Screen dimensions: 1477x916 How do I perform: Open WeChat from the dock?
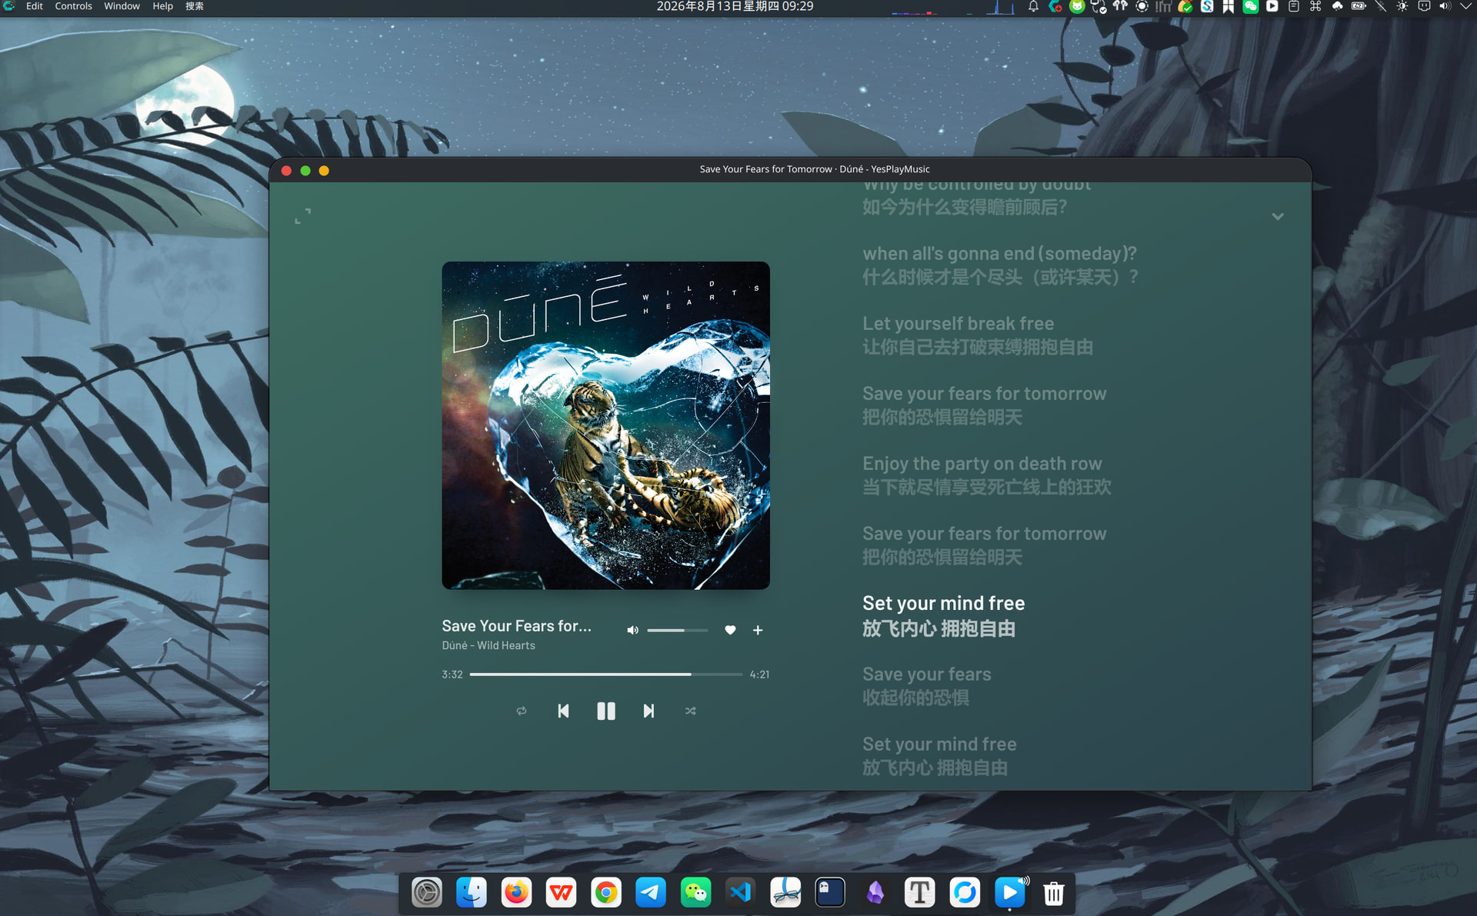tap(696, 892)
